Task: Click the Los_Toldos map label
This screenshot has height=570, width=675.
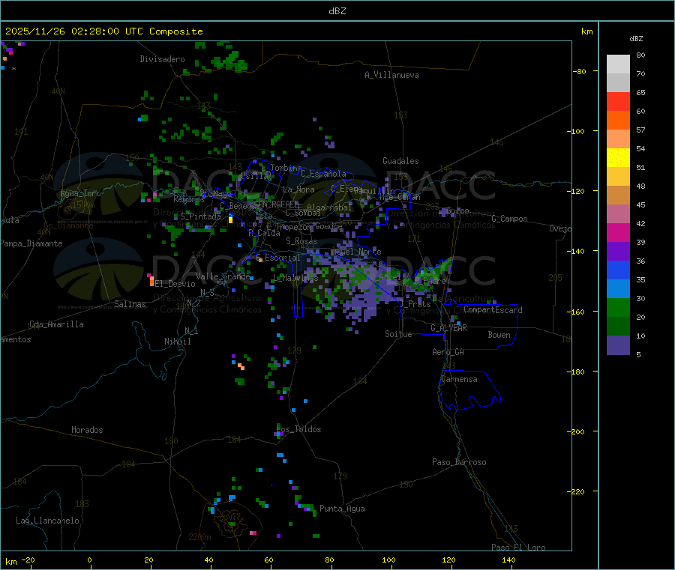Action: point(298,429)
